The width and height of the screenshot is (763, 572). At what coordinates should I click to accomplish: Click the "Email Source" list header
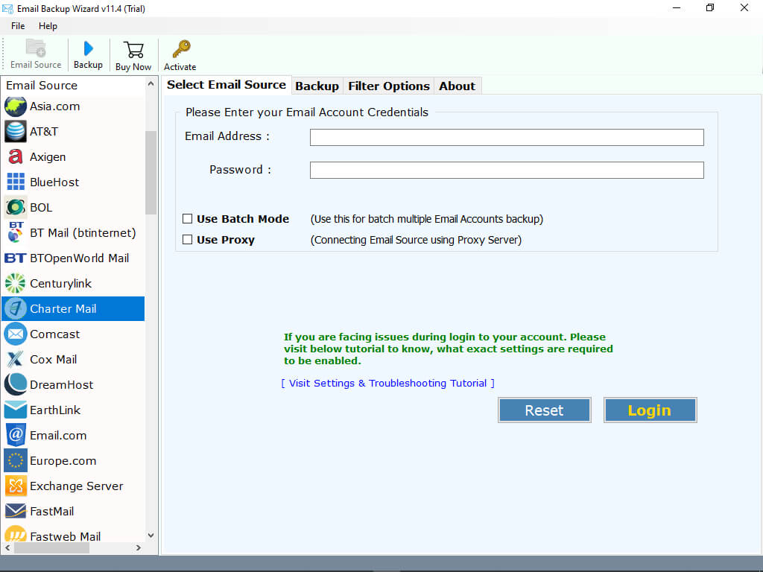(42, 86)
